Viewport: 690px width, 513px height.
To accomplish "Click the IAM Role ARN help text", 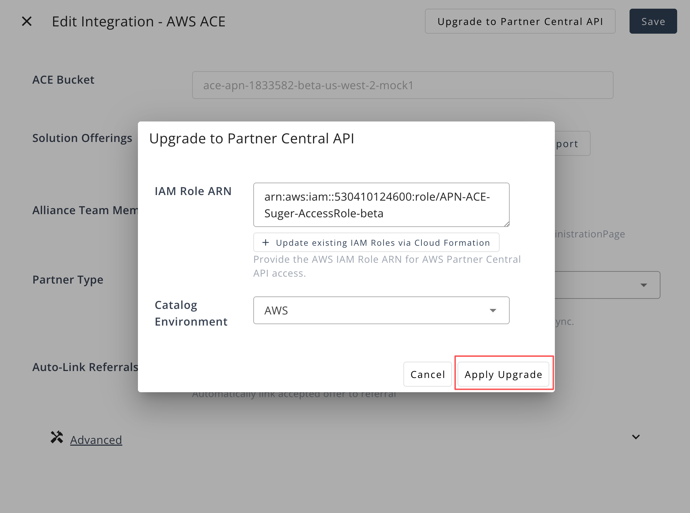I will (x=387, y=266).
